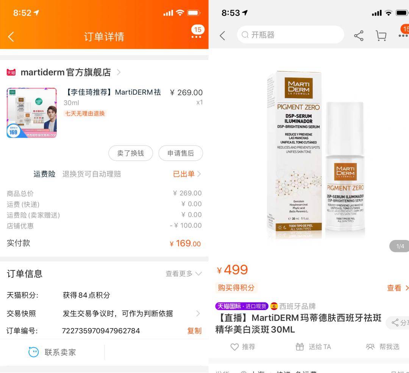Open the ordered product thumbnail image
The image size is (409, 373).
point(32,113)
